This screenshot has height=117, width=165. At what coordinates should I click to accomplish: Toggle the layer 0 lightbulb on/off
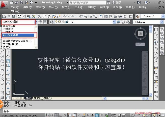pos(57,22)
